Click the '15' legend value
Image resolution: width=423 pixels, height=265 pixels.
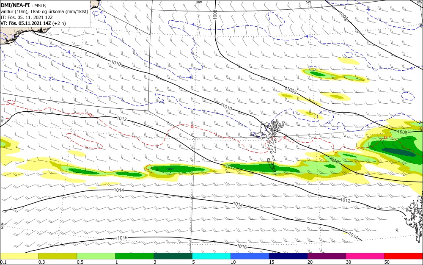pyautogui.click(x=272, y=262)
